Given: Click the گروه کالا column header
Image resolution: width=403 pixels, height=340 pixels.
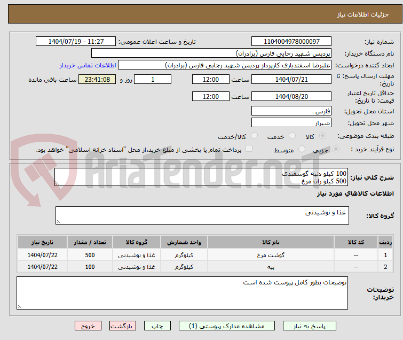Looking at the screenshot, I should [x=137, y=242].
